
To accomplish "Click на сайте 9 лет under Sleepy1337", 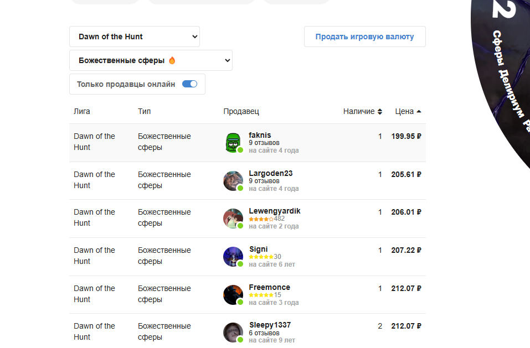I will [272, 340].
